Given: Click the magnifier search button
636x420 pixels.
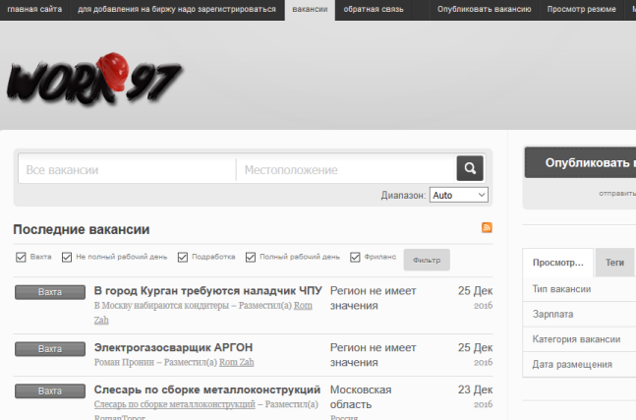Looking at the screenshot, I should pos(470,168).
